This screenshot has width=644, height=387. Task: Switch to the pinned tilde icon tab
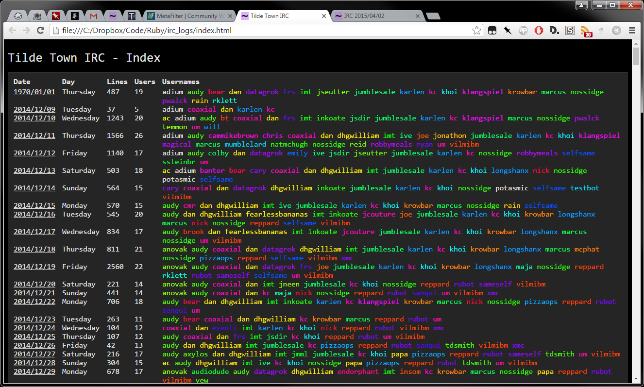pos(112,16)
